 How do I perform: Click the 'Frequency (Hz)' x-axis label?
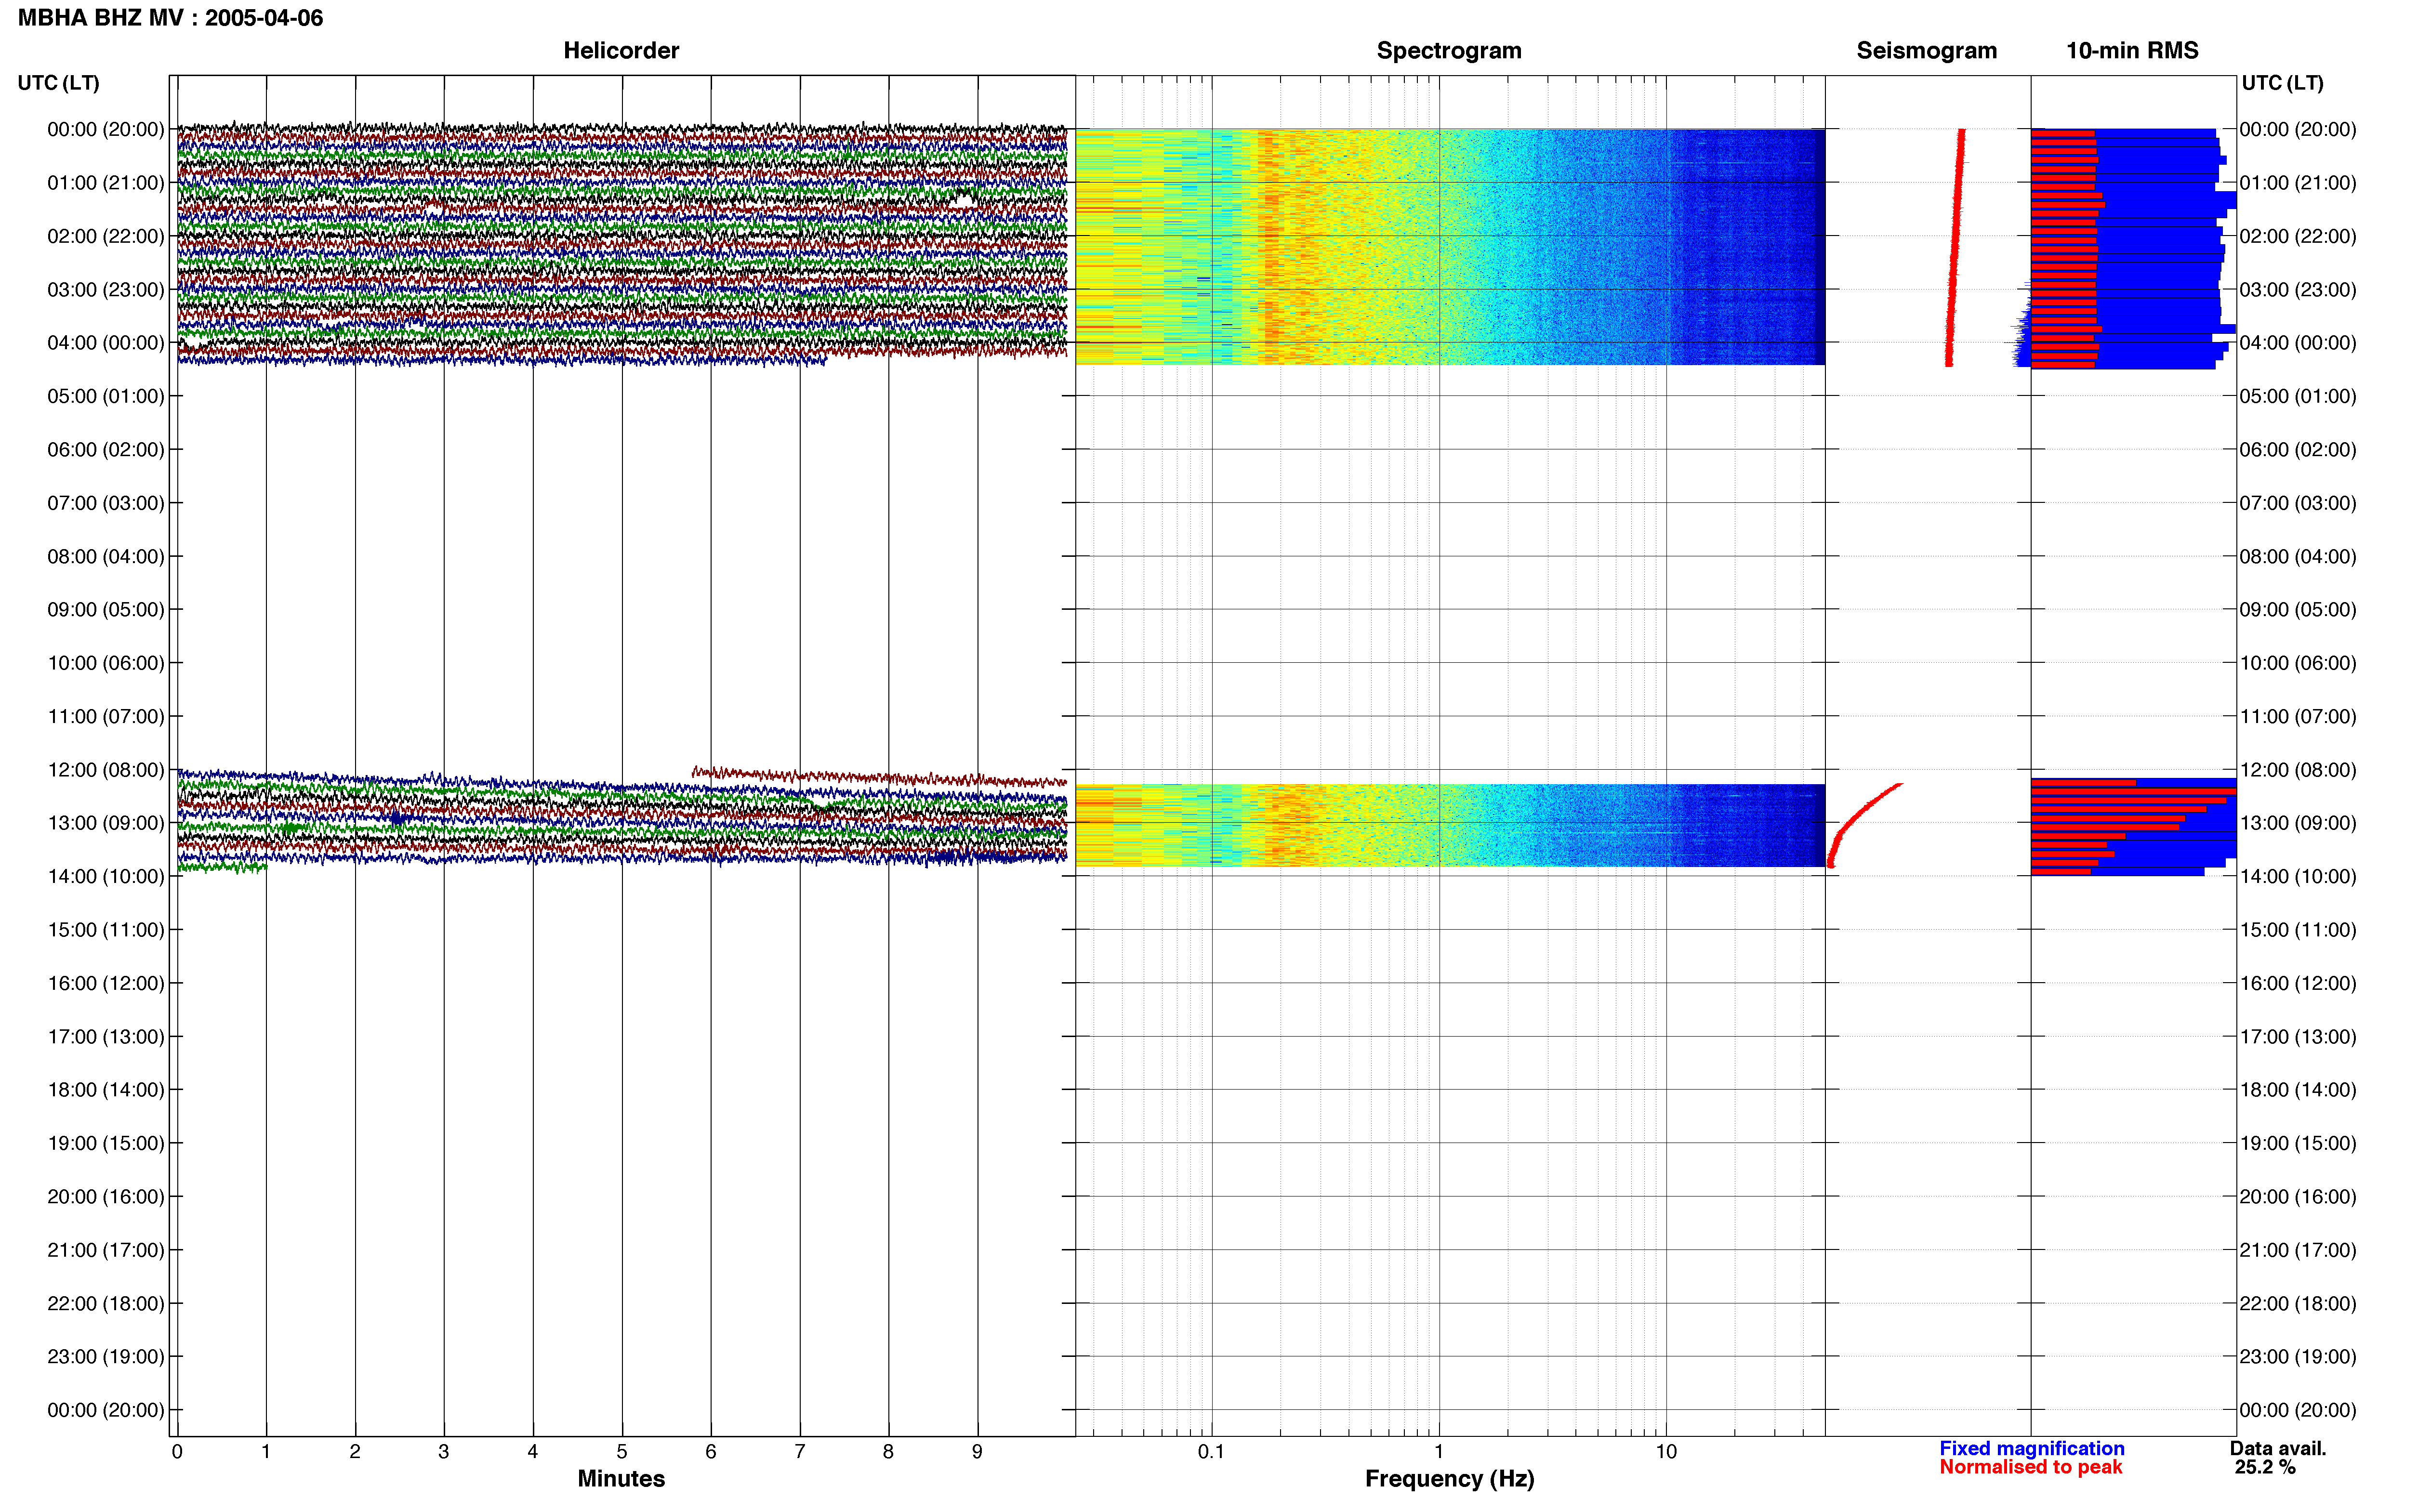point(1449,1479)
